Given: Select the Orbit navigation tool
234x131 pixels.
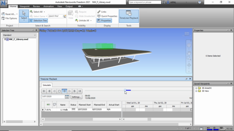Looking at the screenshot, I should coord(189,65).
